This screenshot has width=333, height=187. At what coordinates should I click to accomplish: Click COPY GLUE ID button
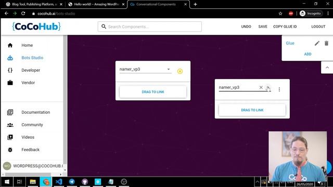[x=285, y=26]
